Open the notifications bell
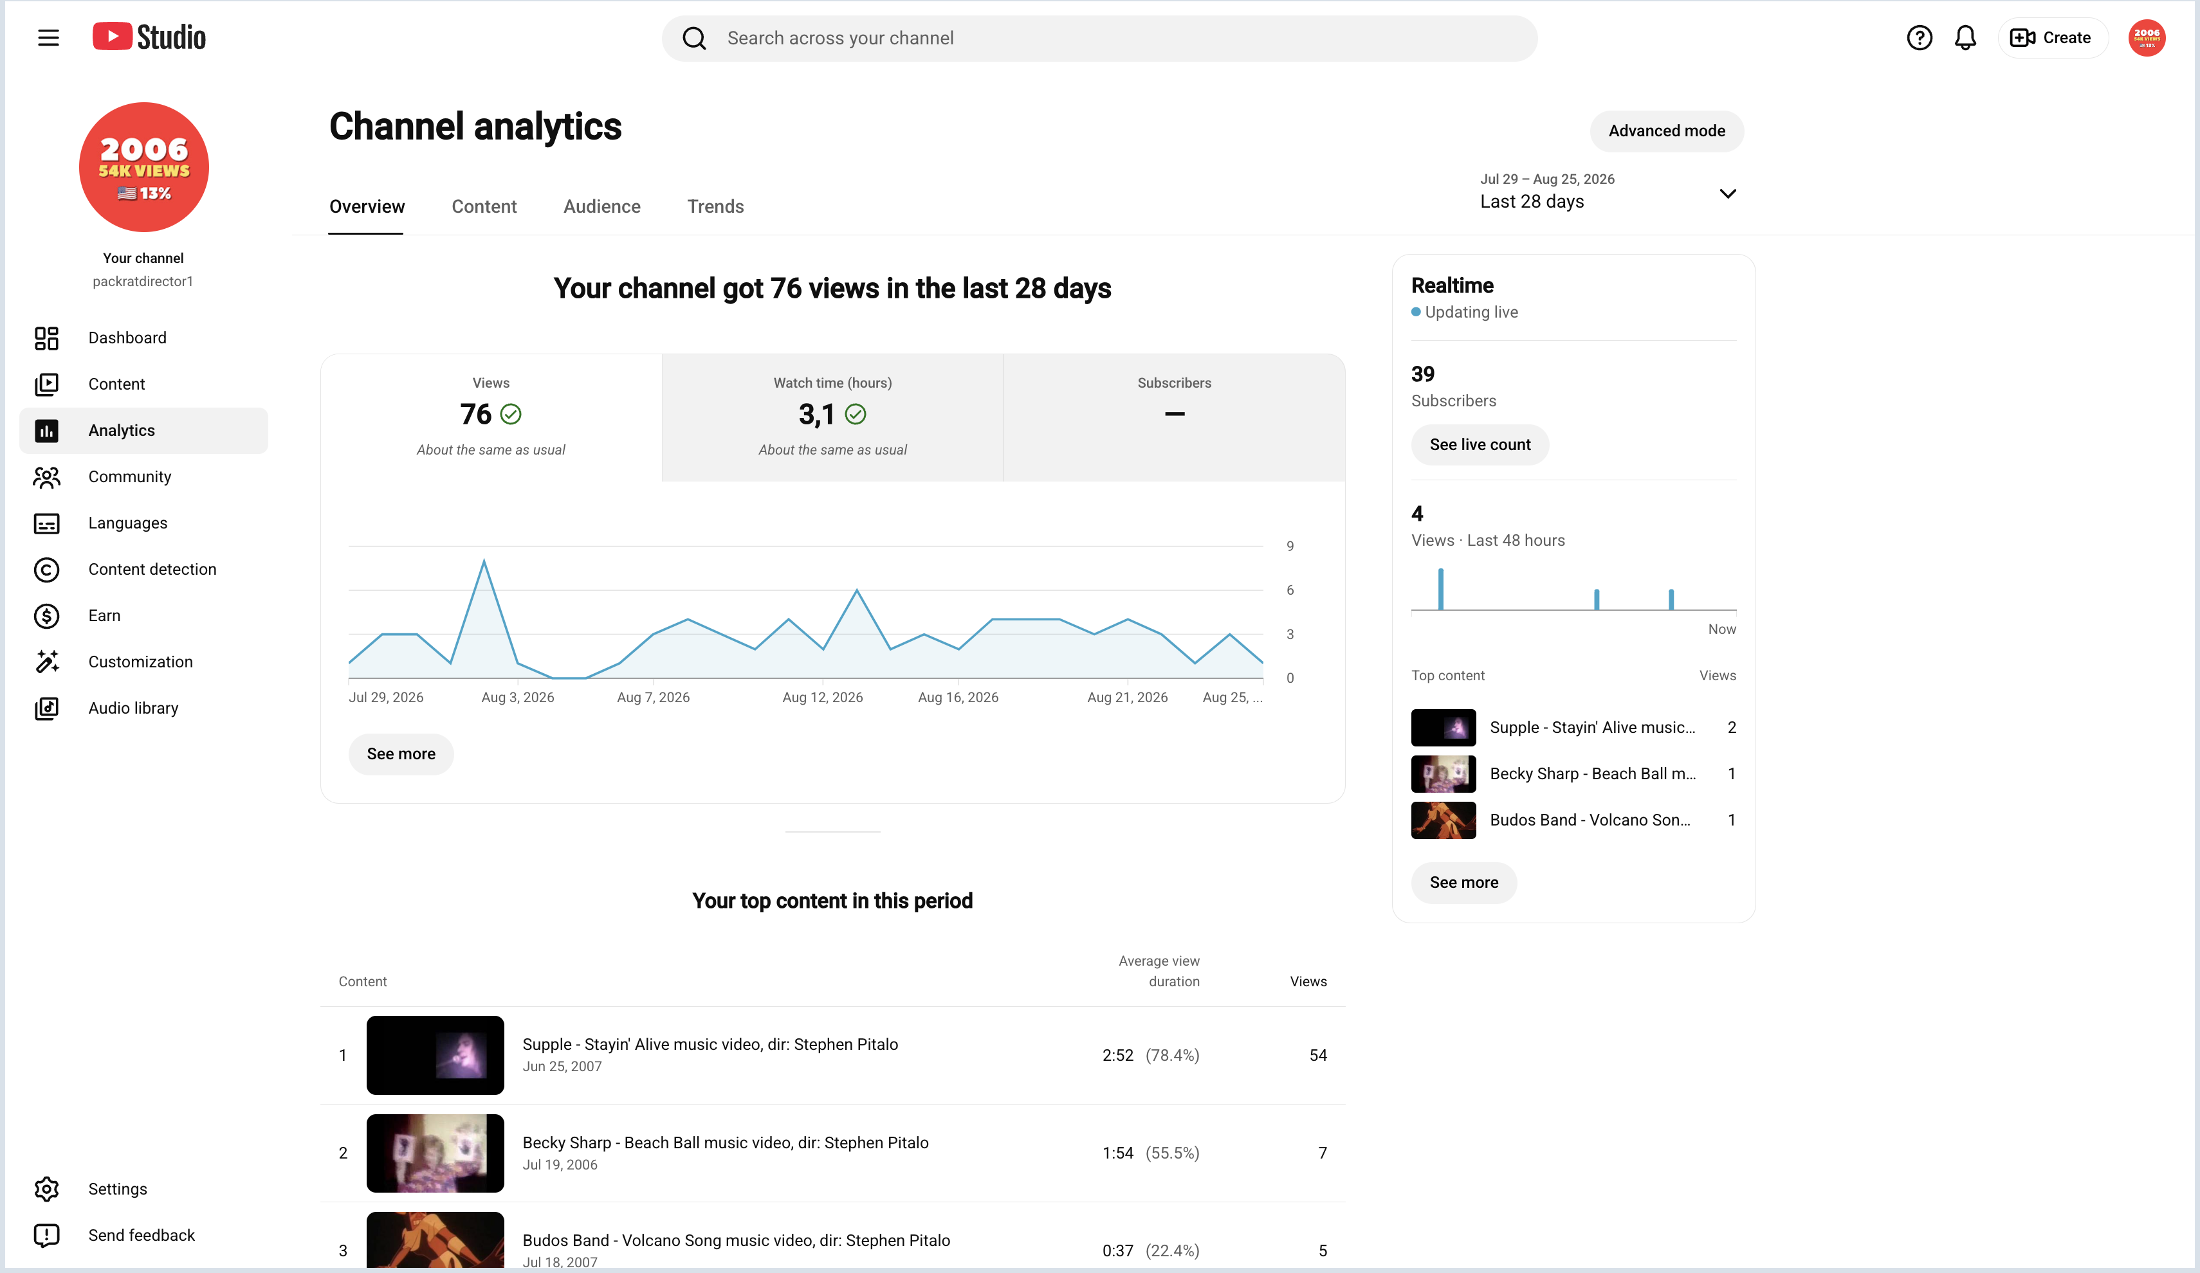 click(1965, 37)
